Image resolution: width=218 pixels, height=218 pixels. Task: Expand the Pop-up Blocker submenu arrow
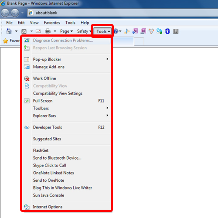tap(107, 59)
